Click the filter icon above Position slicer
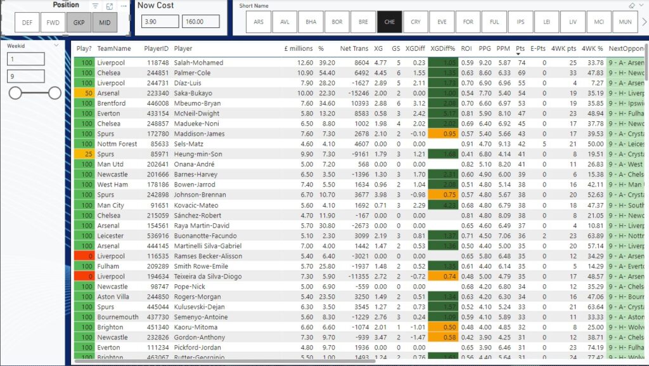649x366 pixels. [x=95, y=6]
